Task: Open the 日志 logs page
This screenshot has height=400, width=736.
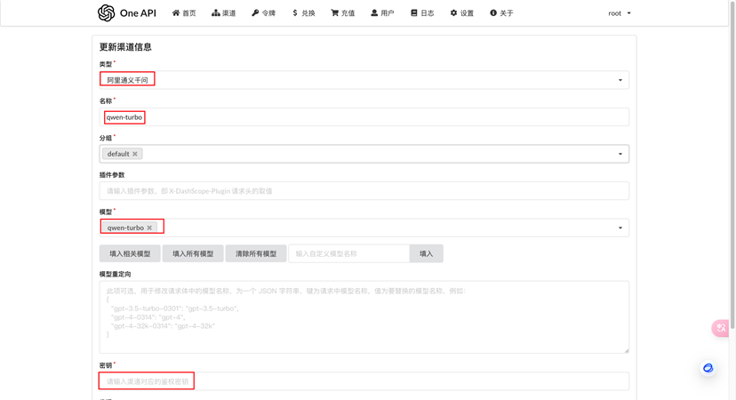Action: coord(422,13)
